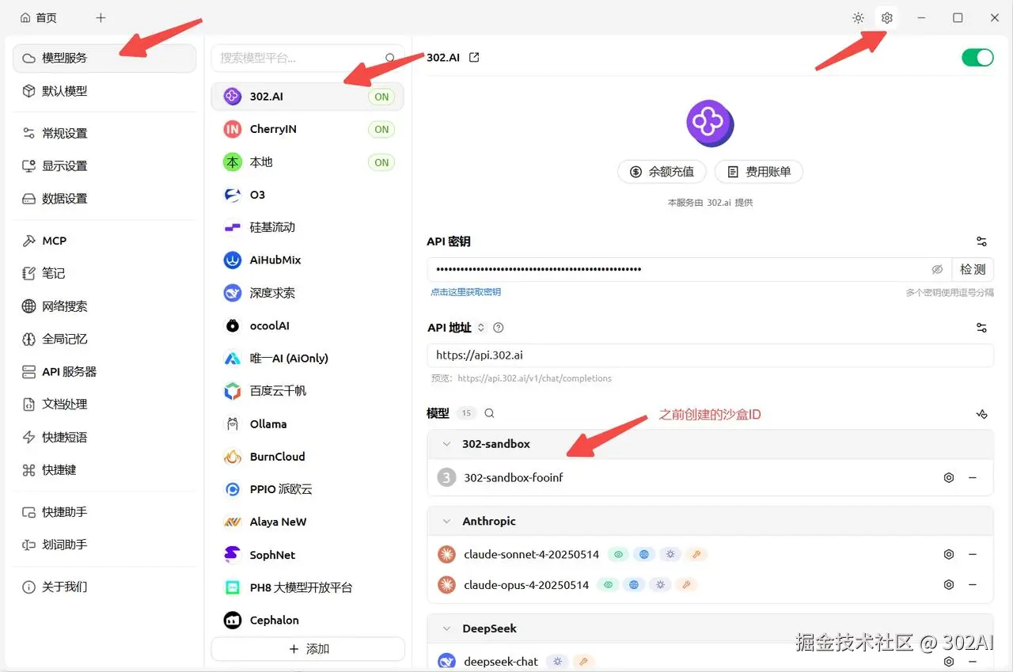Click the model health check icon
The image size is (1013, 672).
click(981, 413)
